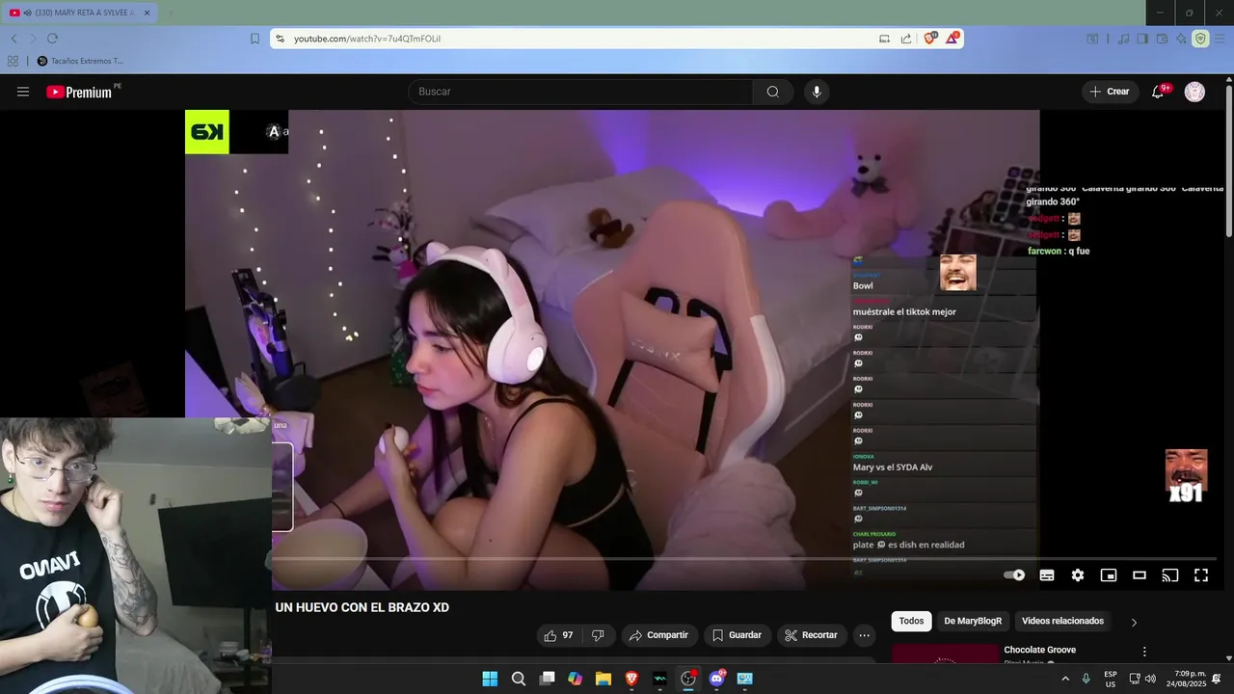Screen dimensions: 1234x694
Task: Open Brave VPN shield button
Action: (1200, 39)
